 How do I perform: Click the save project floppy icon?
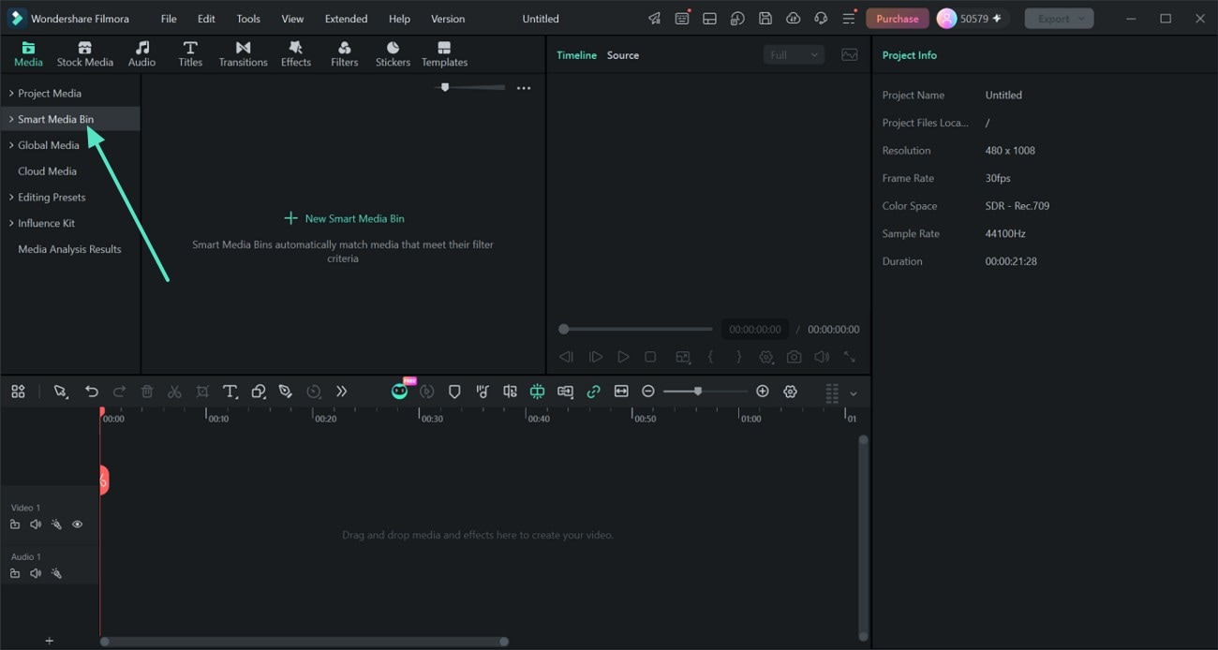click(765, 19)
